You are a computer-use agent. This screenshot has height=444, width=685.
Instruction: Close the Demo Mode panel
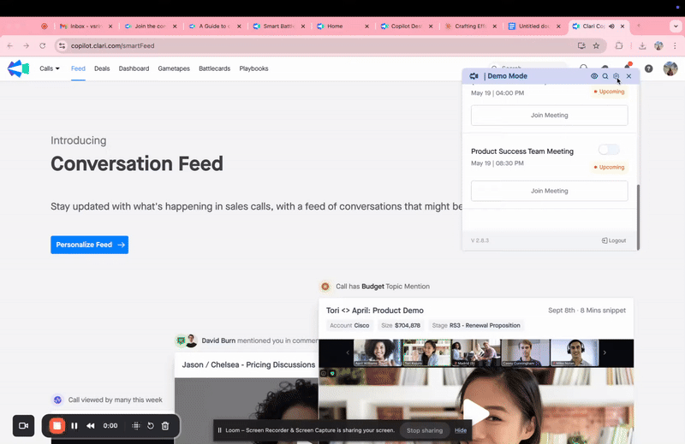pos(628,76)
